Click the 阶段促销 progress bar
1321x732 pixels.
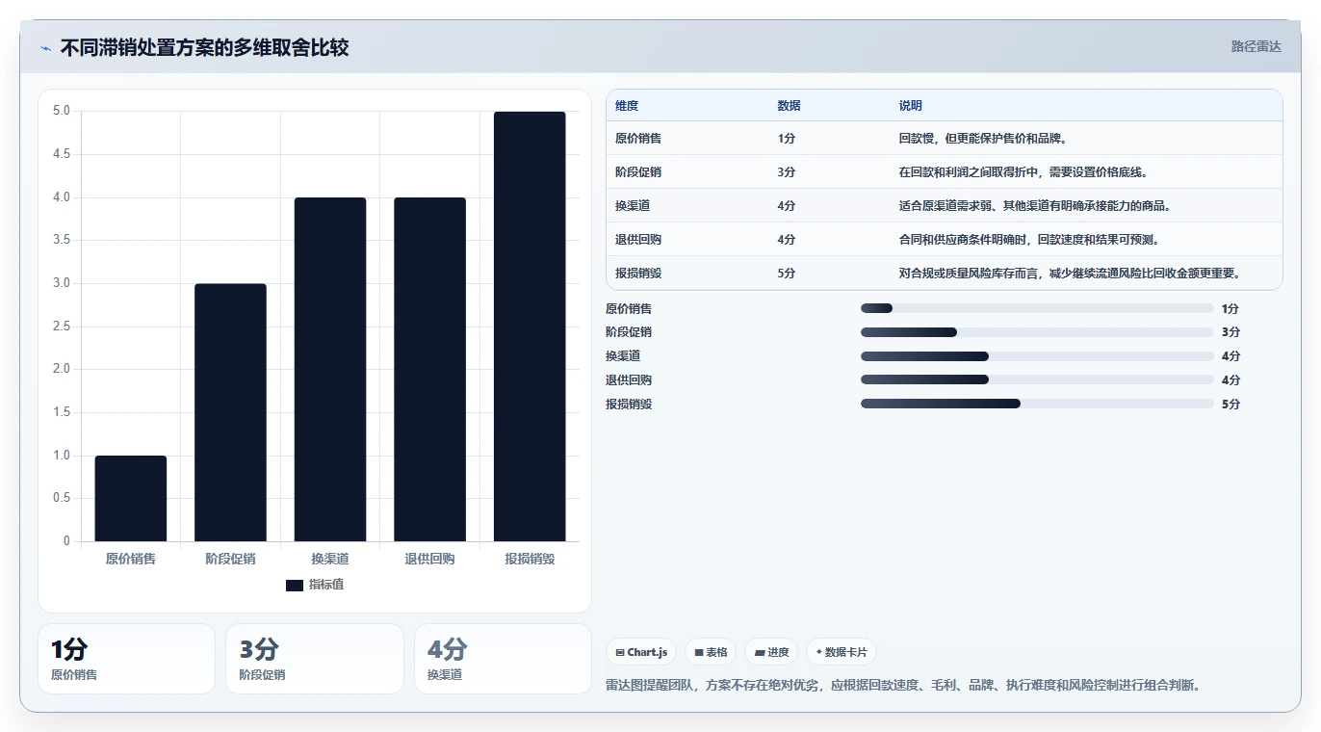coord(1037,332)
